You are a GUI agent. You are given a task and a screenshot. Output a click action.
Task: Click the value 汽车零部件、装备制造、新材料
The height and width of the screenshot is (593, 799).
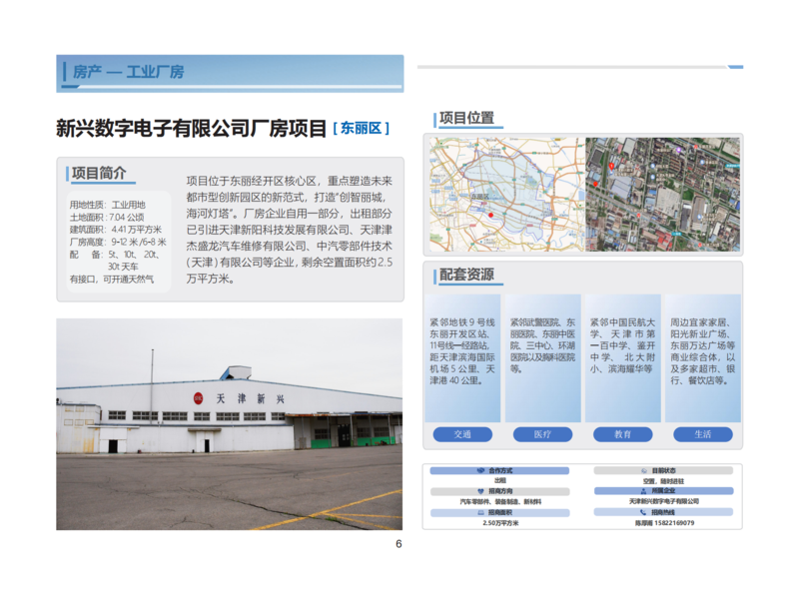coord(500,502)
